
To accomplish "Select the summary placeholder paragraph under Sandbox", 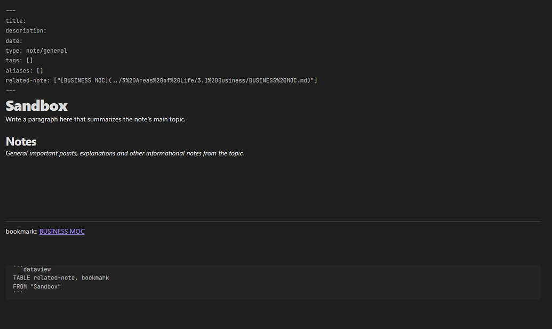I will pos(94,119).
